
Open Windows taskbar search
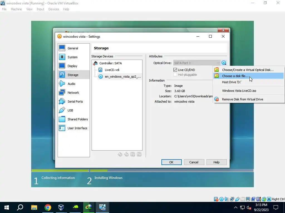click(x=20, y=207)
